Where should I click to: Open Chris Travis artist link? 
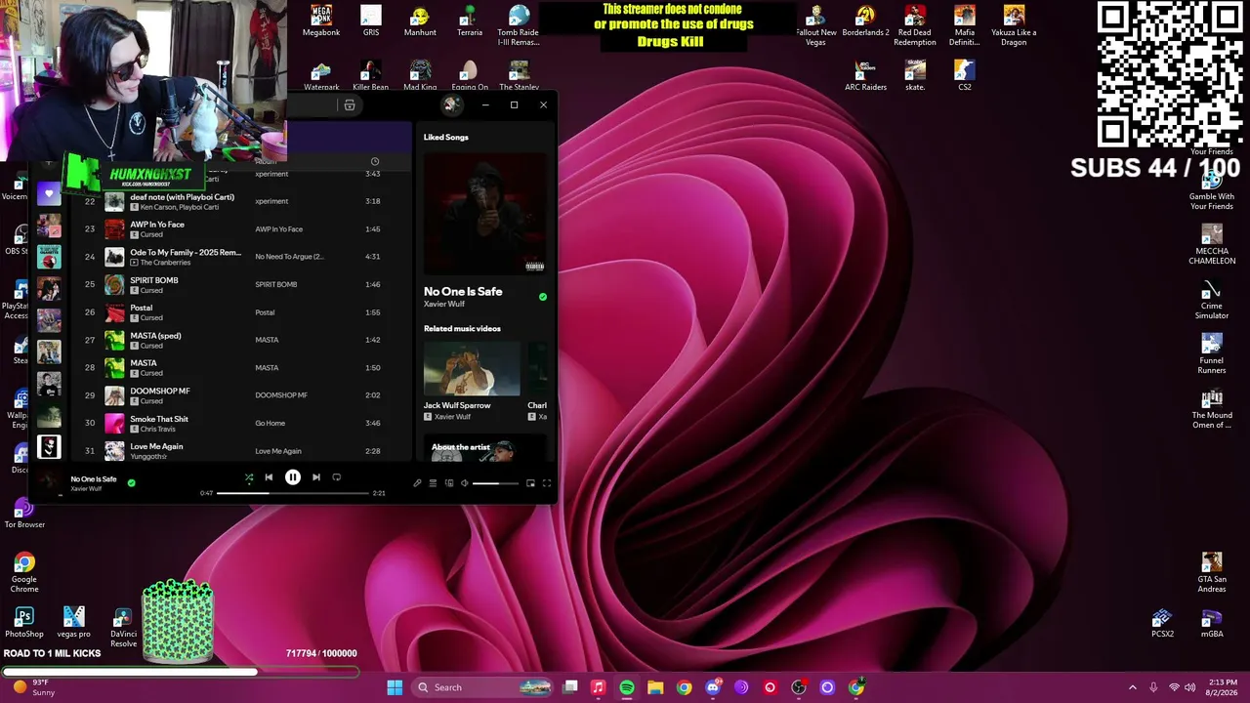[157, 429]
